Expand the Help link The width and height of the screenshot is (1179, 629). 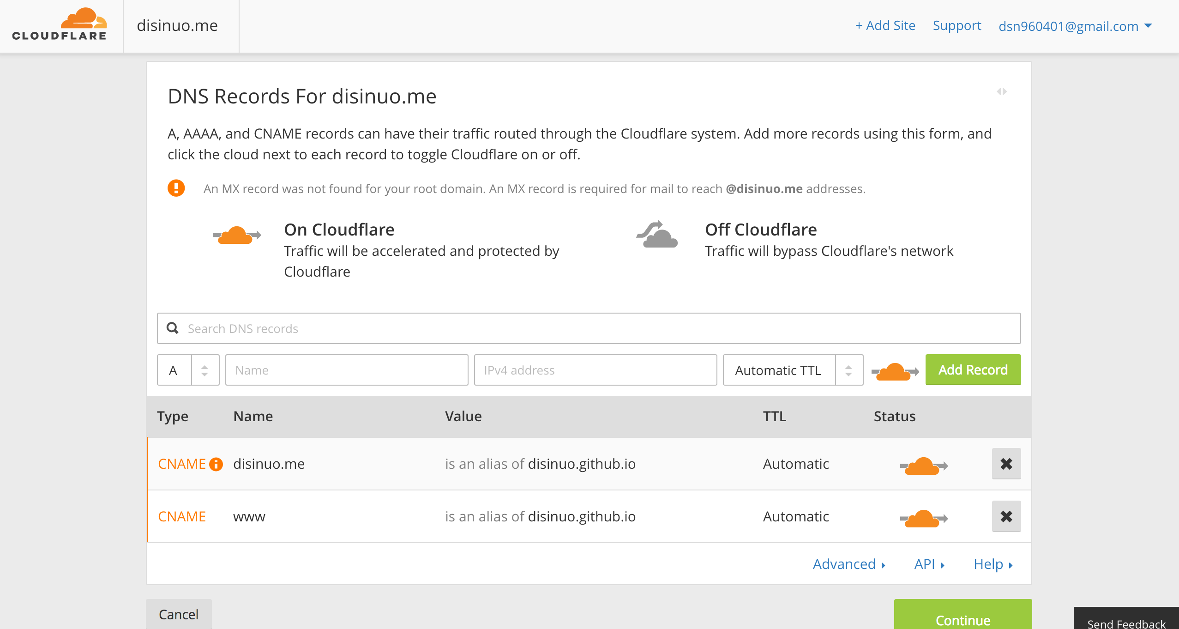[993, 564]
